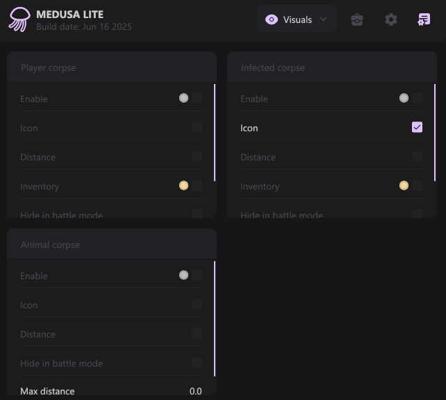Open Infected corpse Inventory yellow color swatch

click(x=404, y=186)
